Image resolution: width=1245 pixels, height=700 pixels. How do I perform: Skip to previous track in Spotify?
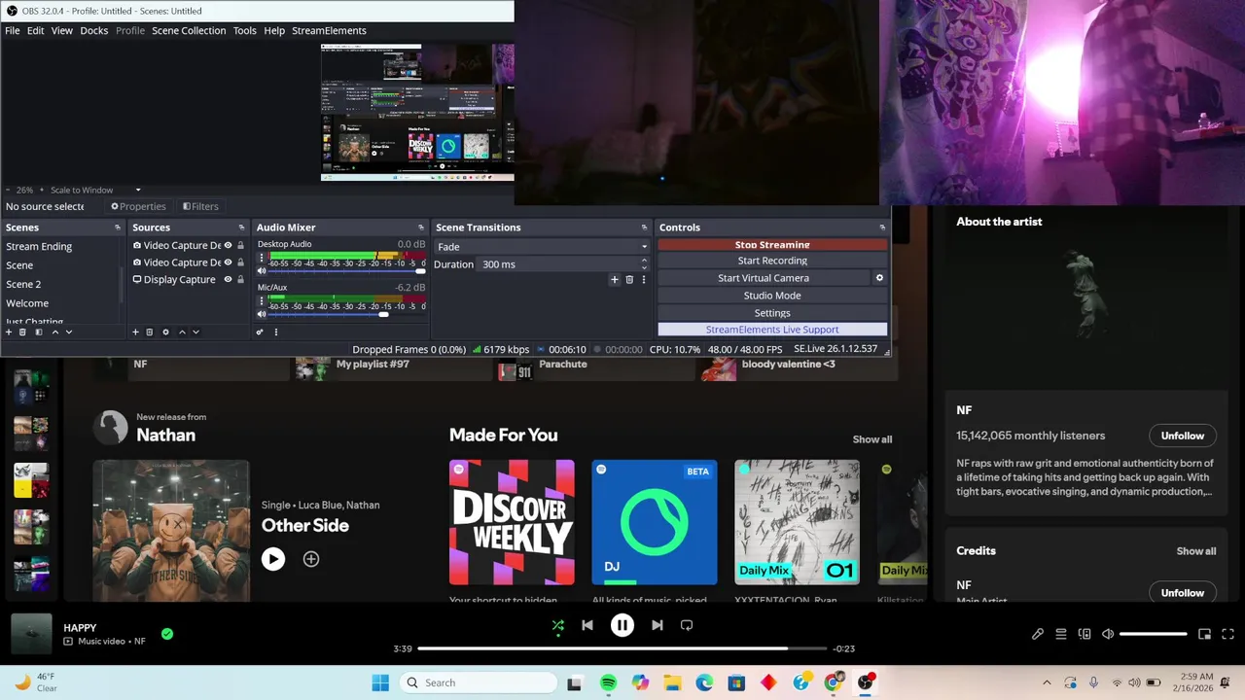coord(587,625)
